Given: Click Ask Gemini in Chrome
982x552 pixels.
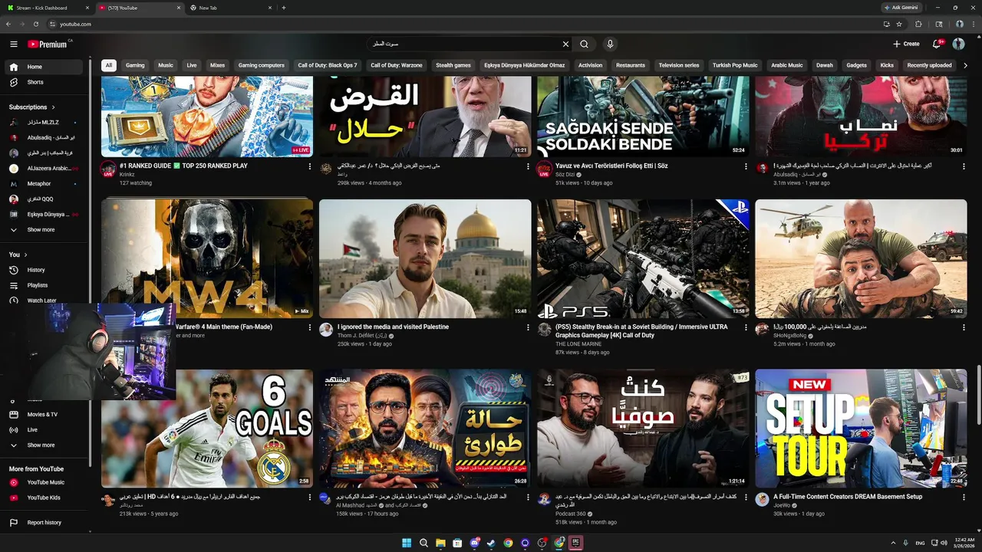Looking at the screenshot, I should [x=901, y=8].
